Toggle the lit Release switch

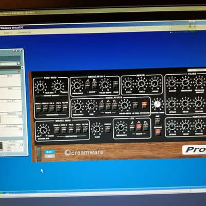pyautogui.click(x=158, y=132)
